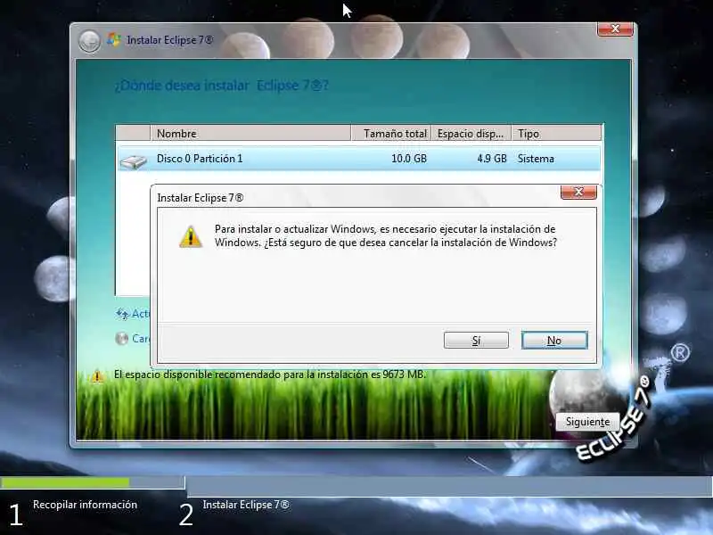Click the Siguiente button
The height and width of the screenshot is (535, 713).
(587, 422)
